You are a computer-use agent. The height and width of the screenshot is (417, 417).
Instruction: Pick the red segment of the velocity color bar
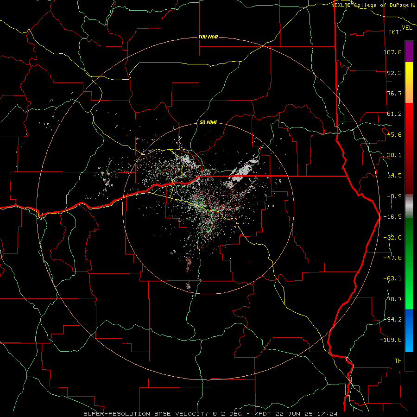pos(409,148)
